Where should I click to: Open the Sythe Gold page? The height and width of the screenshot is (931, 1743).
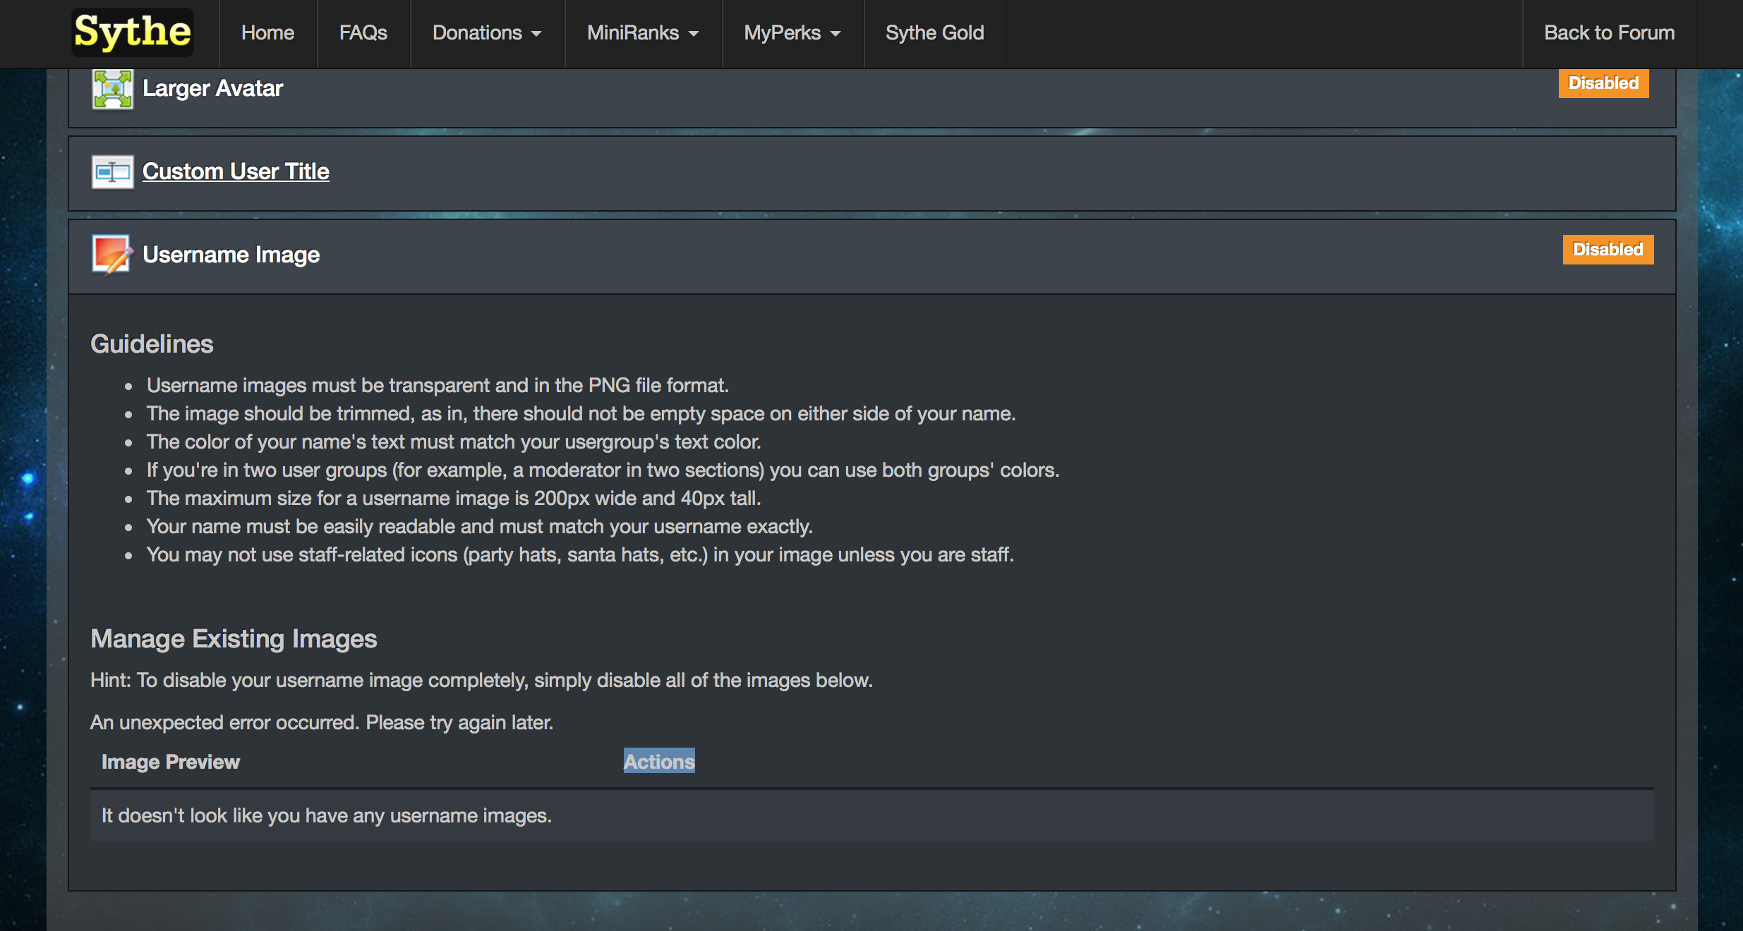coord(934,33)
